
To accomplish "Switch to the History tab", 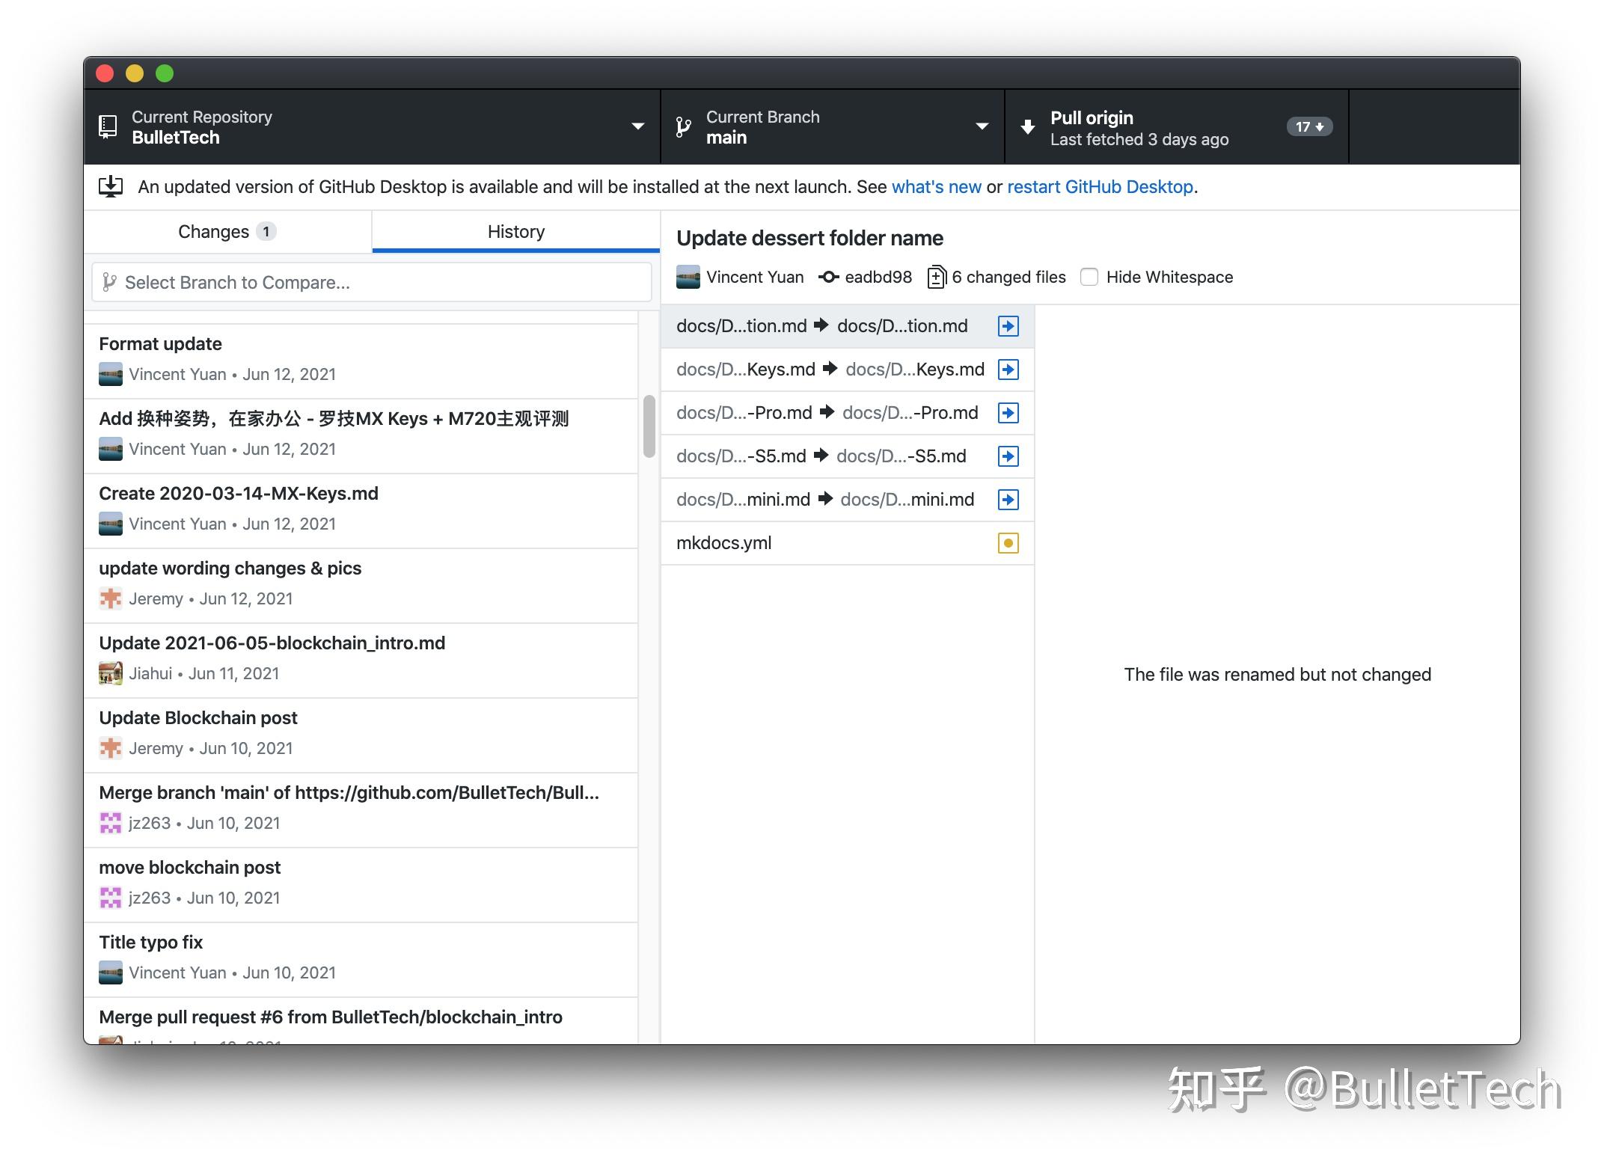I will click(x=515, y=231).
